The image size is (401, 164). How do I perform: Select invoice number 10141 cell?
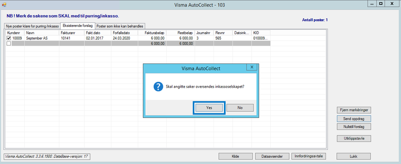[x=71, y=38]
